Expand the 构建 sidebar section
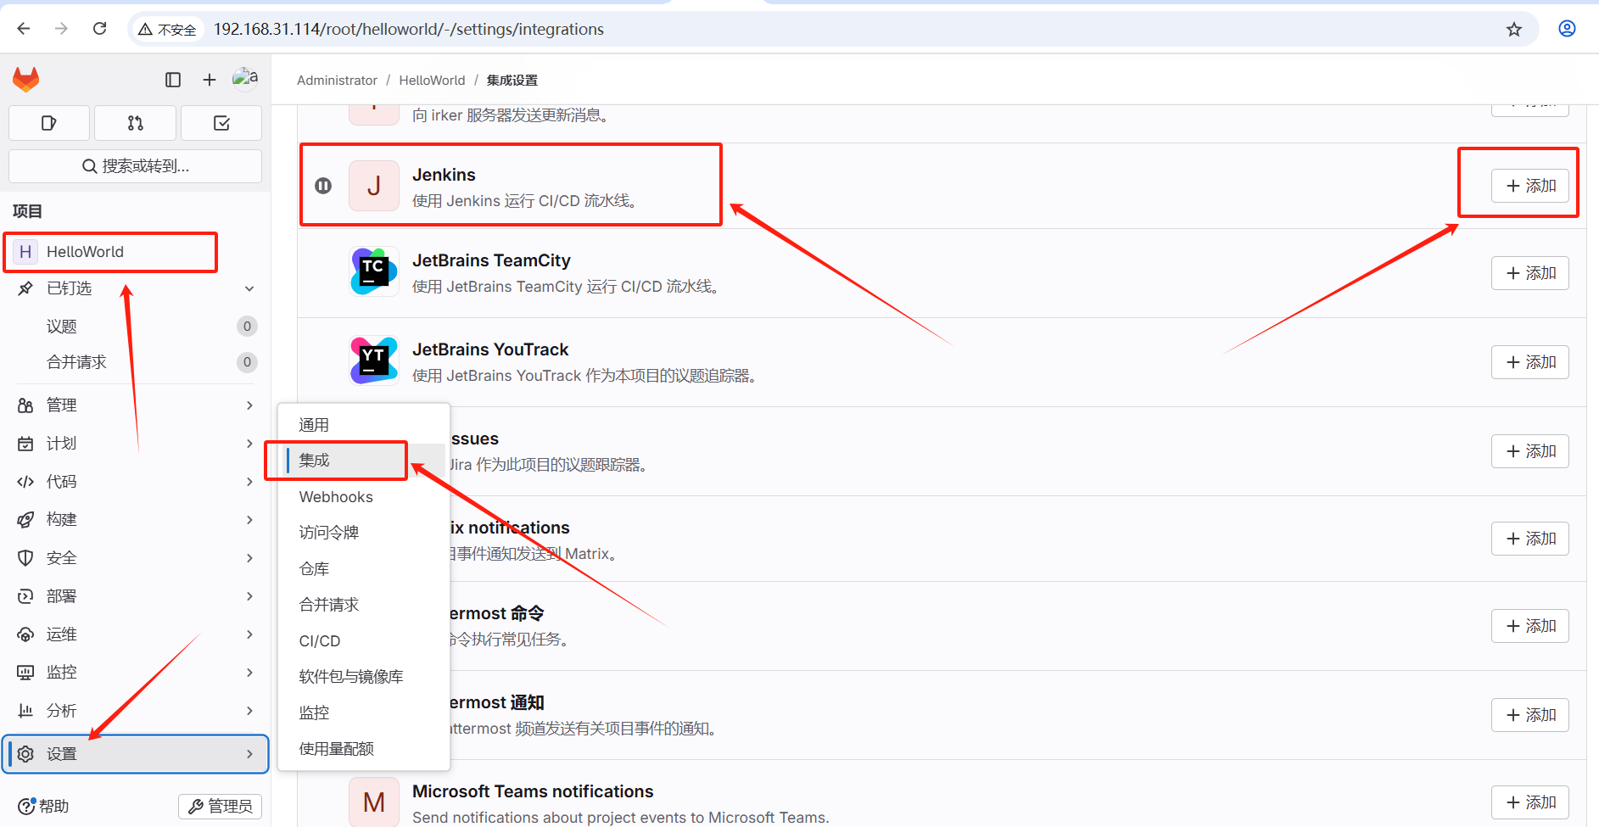Image resolution: width=1599 pixels, height=827 pixels. pos(136,520)
